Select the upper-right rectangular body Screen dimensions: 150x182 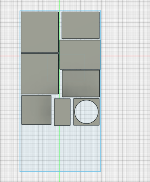(x=81, y=25)
